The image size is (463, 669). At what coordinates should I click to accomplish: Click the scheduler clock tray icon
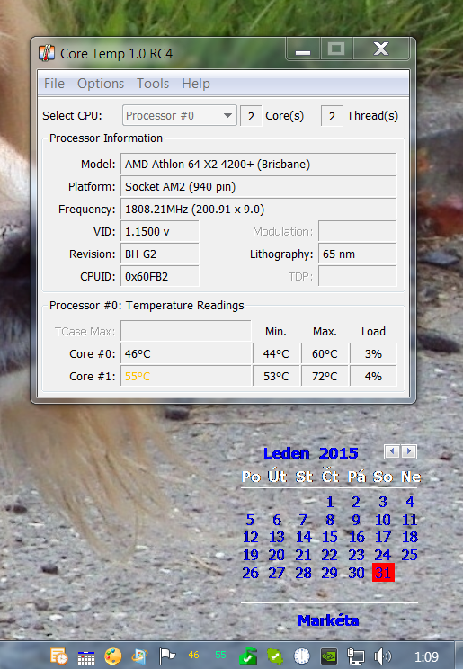click(x=59, y=656)
